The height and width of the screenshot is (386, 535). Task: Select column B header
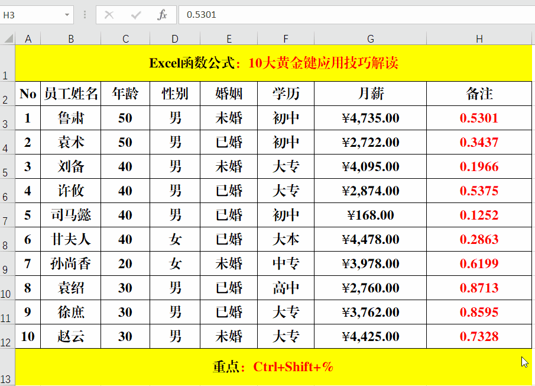70,38
